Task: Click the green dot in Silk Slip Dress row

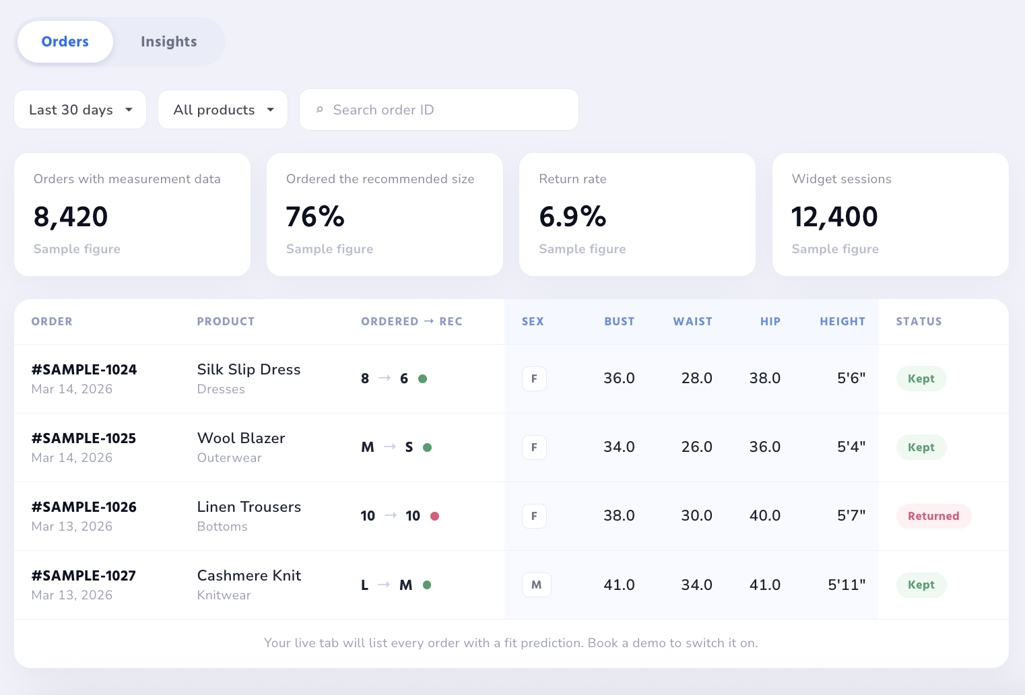Action: pyautogui.click(x=422, y=378)
